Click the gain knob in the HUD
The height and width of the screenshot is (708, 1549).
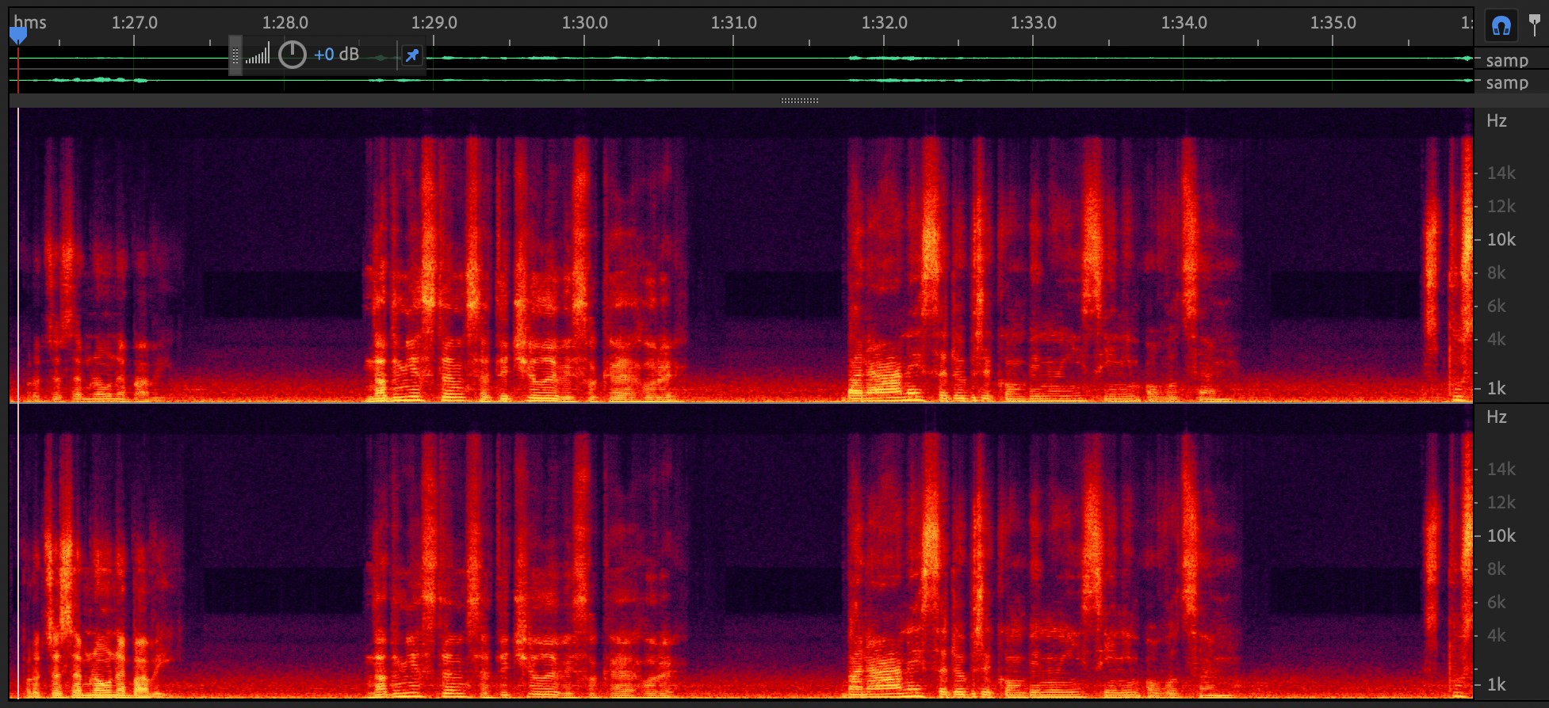(293, 55)
